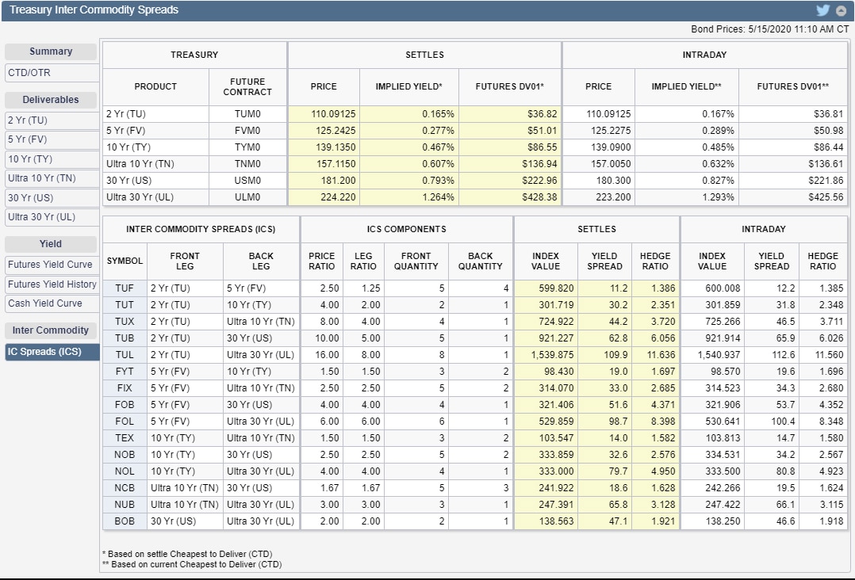The height and width of the screenshot is (580, 855).
Task: Show the Futures Yield Curve
Action: [52, 265]
